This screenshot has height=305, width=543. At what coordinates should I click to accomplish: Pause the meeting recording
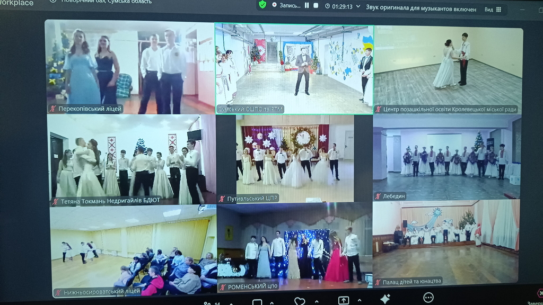tap(306, 5)
